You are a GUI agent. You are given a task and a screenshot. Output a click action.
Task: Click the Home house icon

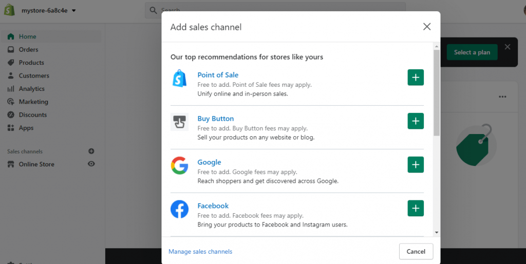click(x=11, y=36)
